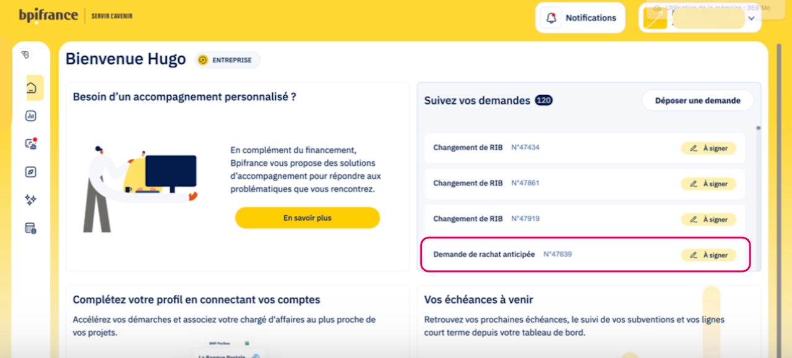Image resolution: width=792 pixels, height=358 pixels.
Task: Open the compass icon in sidebar
Action: pyautogui.click(x=31, y=172)
